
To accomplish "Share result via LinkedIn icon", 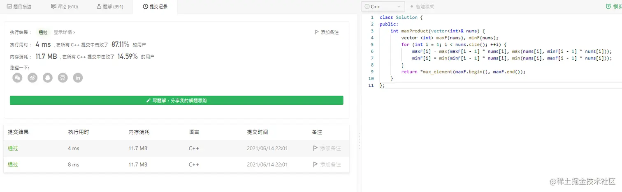I will click(78, 78).
